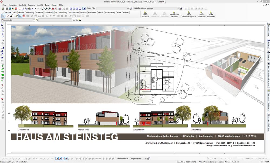Click the Sicht duplizieren icon
Viewport: 270px width, 163px height.
(x=211, y=15)
